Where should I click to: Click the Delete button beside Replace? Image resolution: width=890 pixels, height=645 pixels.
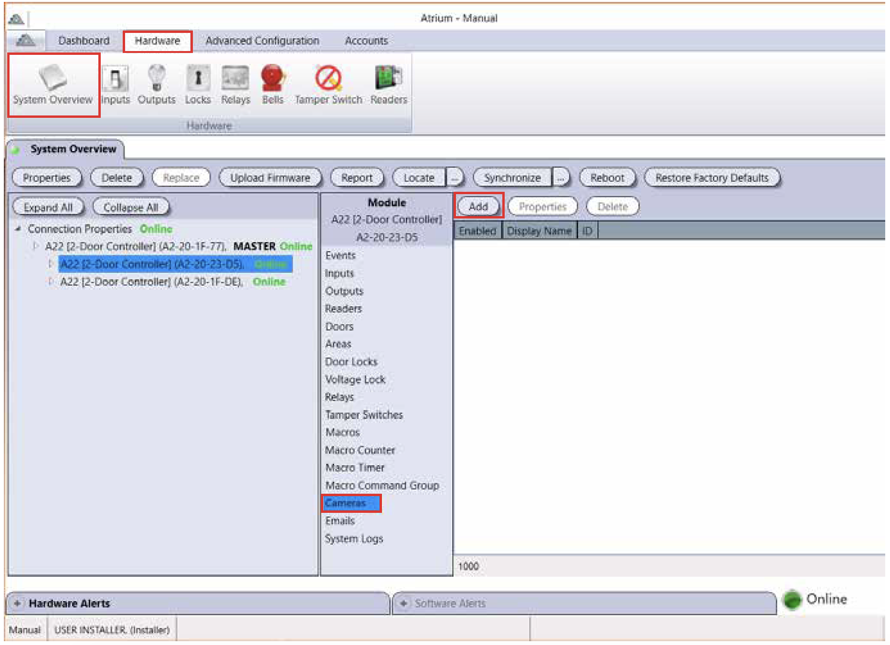(x=117, y=178)
